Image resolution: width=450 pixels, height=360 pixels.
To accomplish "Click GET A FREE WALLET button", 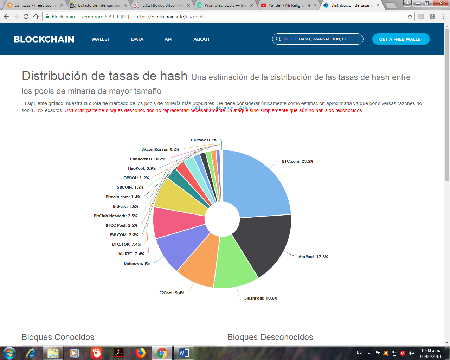I will pyautogui.click(x=401, y=39).
